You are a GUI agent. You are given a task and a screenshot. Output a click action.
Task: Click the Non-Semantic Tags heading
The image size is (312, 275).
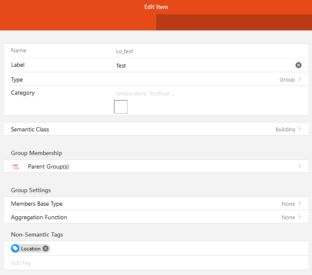pyautogui.click(x=37, y=234)
